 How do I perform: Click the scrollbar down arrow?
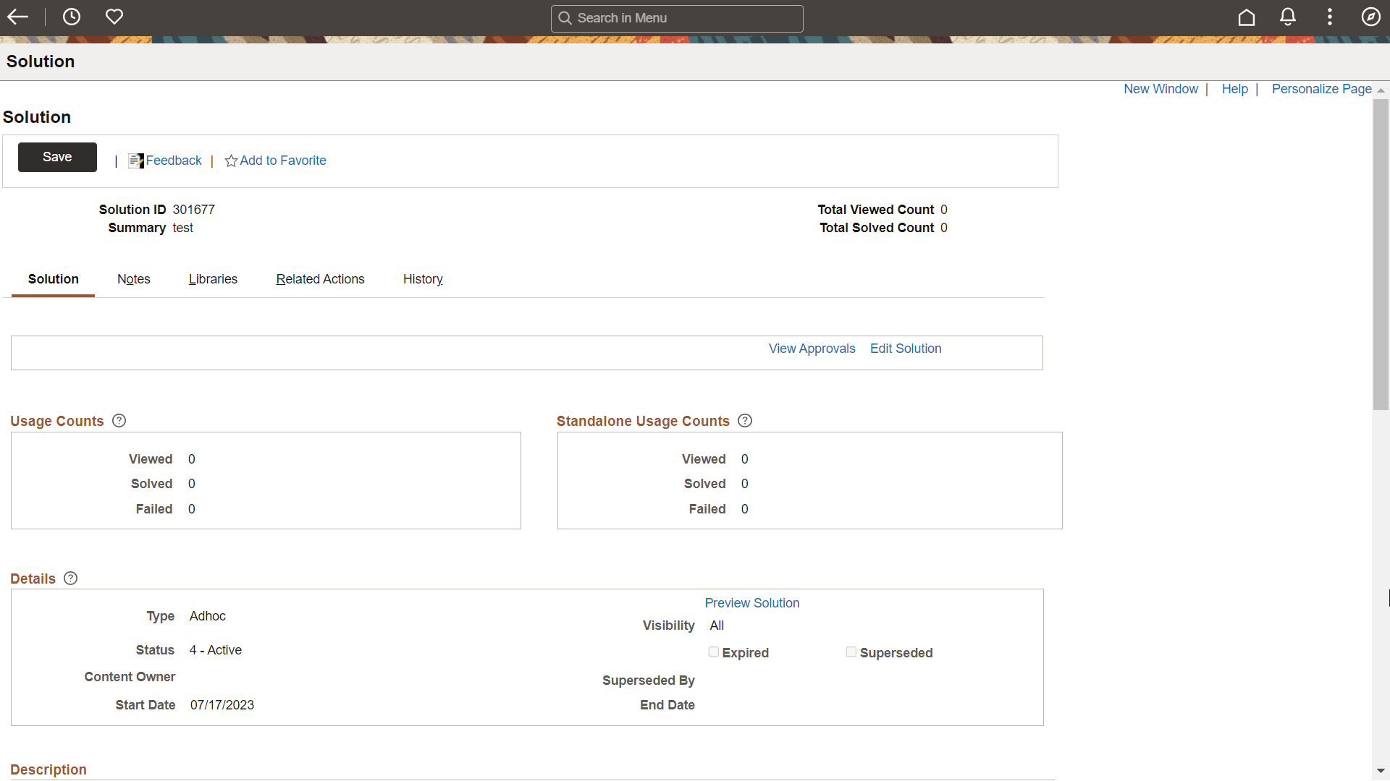pyautogui.click(x=1381, y=771)
